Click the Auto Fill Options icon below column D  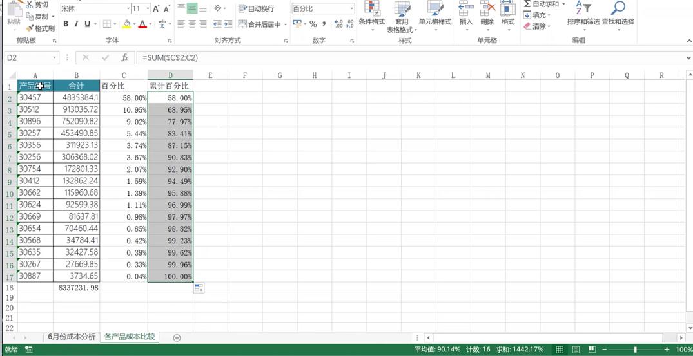coord(199,288)
